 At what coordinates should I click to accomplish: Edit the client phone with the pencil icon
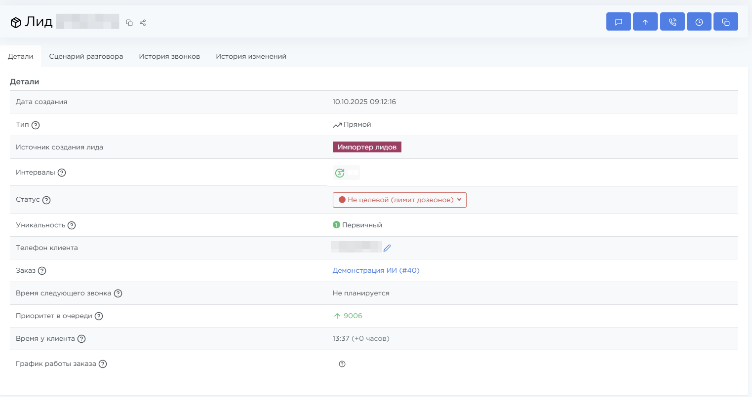(387, 248)
